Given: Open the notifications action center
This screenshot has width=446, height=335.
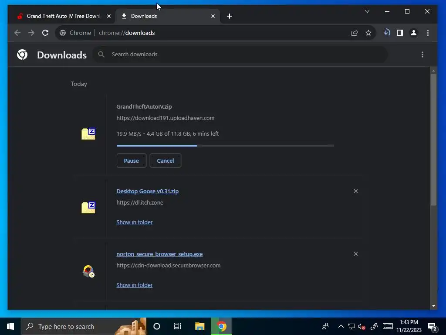Looking at the screenshot, I should pyautogui.click(x=432, y=327).
